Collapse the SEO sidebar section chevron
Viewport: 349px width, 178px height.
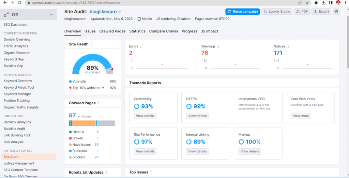coord(51,14)
